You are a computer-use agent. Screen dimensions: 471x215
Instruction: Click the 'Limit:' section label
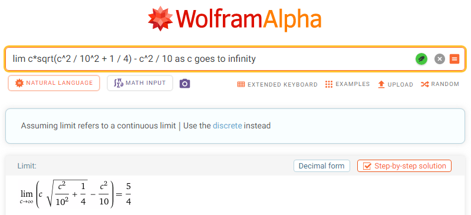click(x=27, y=166)
